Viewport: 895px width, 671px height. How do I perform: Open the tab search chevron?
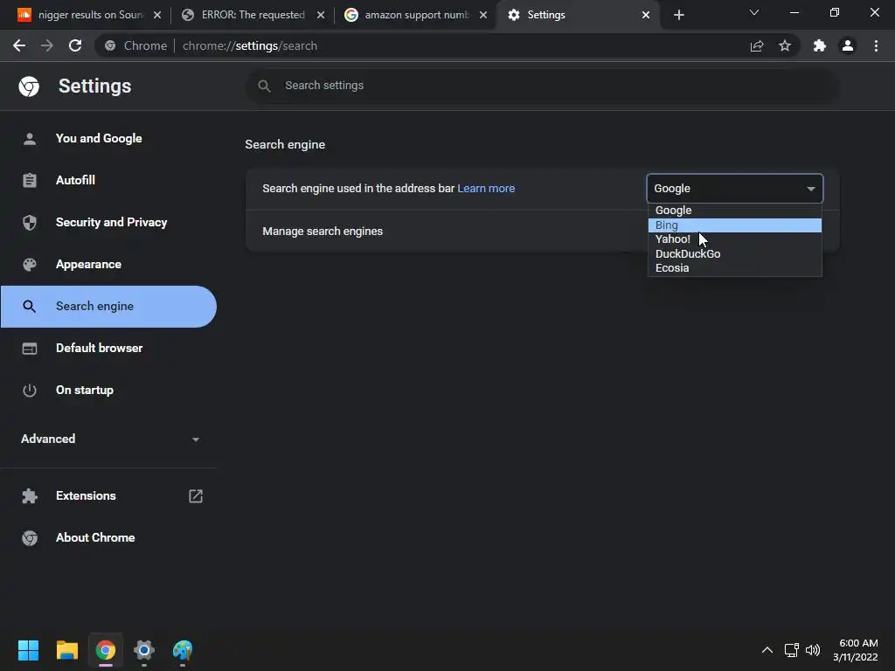tap(754, 12)
